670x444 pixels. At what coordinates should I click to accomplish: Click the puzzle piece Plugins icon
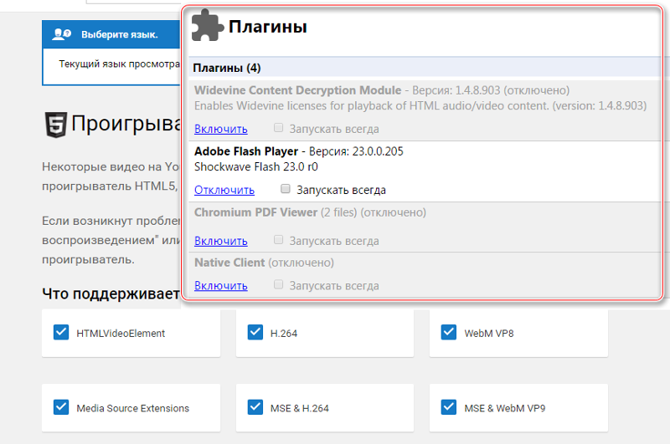pos(207,26)
